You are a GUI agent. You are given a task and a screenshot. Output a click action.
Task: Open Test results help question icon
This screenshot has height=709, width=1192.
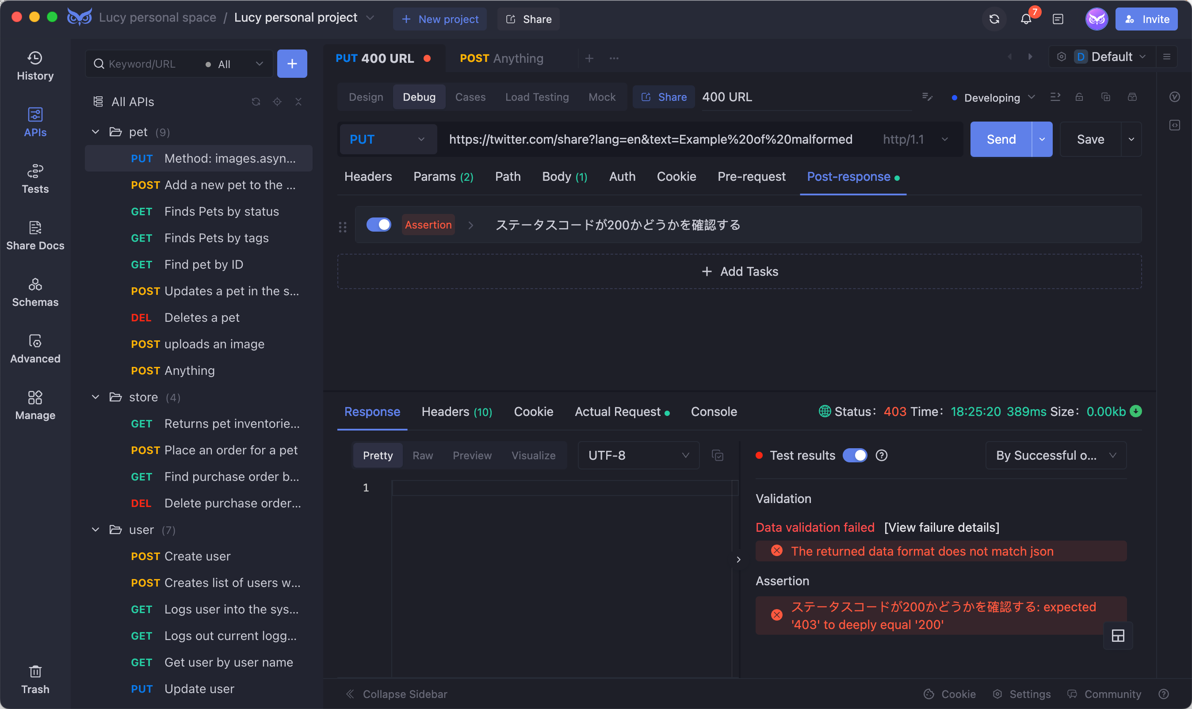881,455
